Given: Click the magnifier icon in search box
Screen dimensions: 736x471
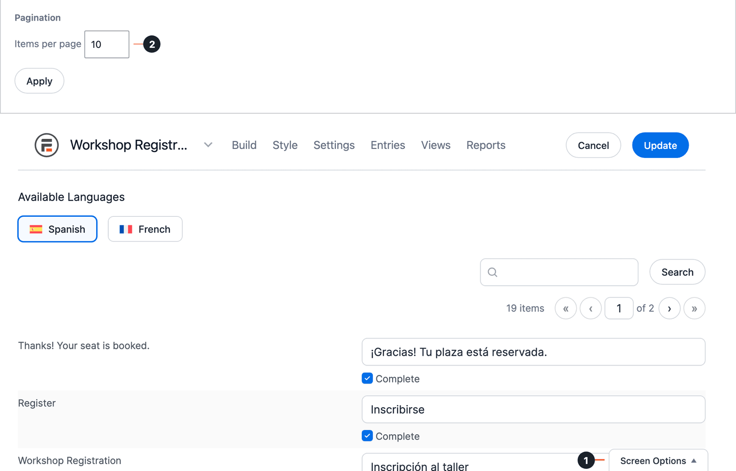Looking at the screenshot, I should click(493, 272).
